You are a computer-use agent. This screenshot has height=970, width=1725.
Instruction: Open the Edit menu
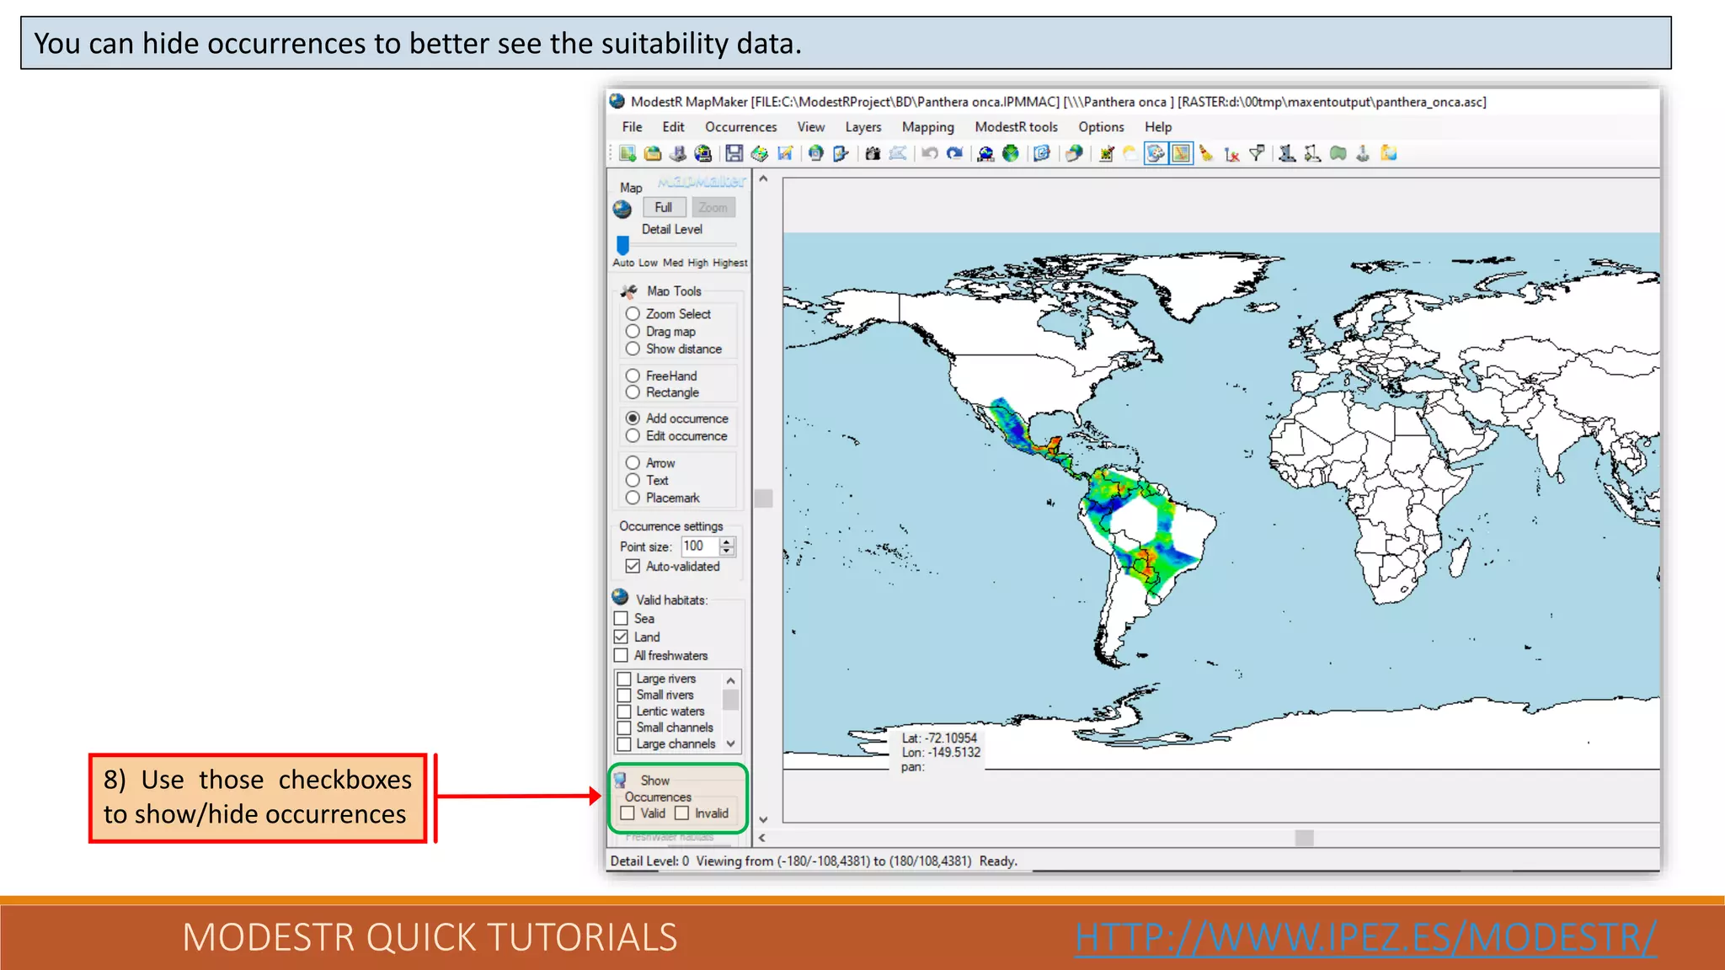pyautogui.click(x=673, y=127)
